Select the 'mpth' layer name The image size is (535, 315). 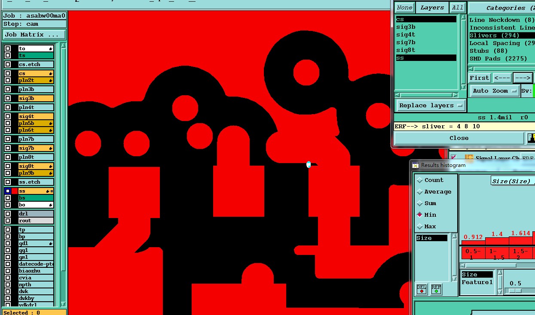click(36, 285)
